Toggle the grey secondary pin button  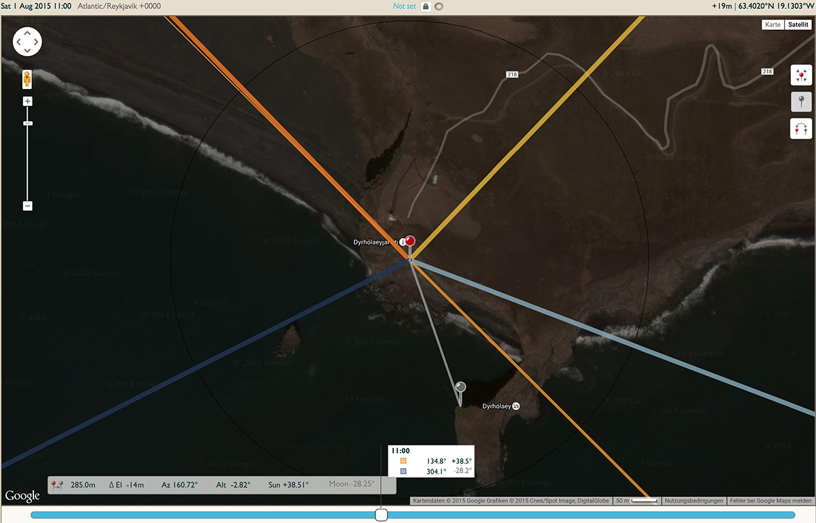[x=801, y=102]
